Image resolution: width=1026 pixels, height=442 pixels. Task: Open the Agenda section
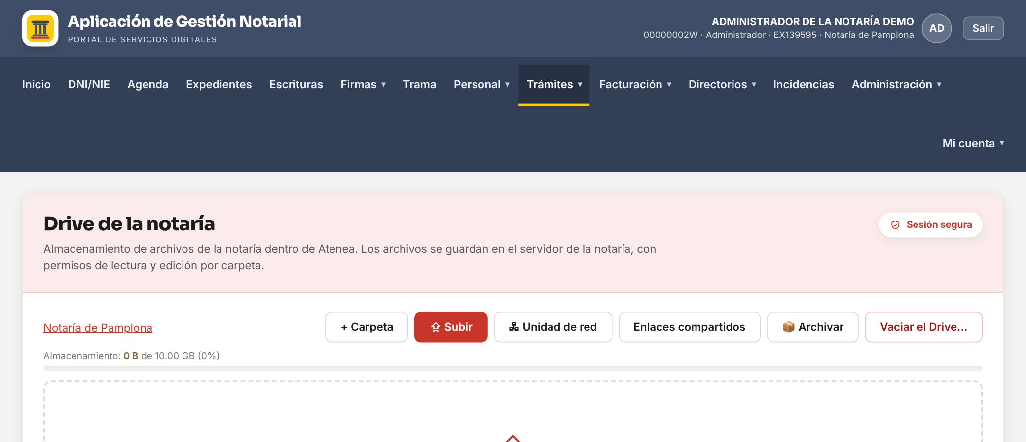(x=148, y=85)
